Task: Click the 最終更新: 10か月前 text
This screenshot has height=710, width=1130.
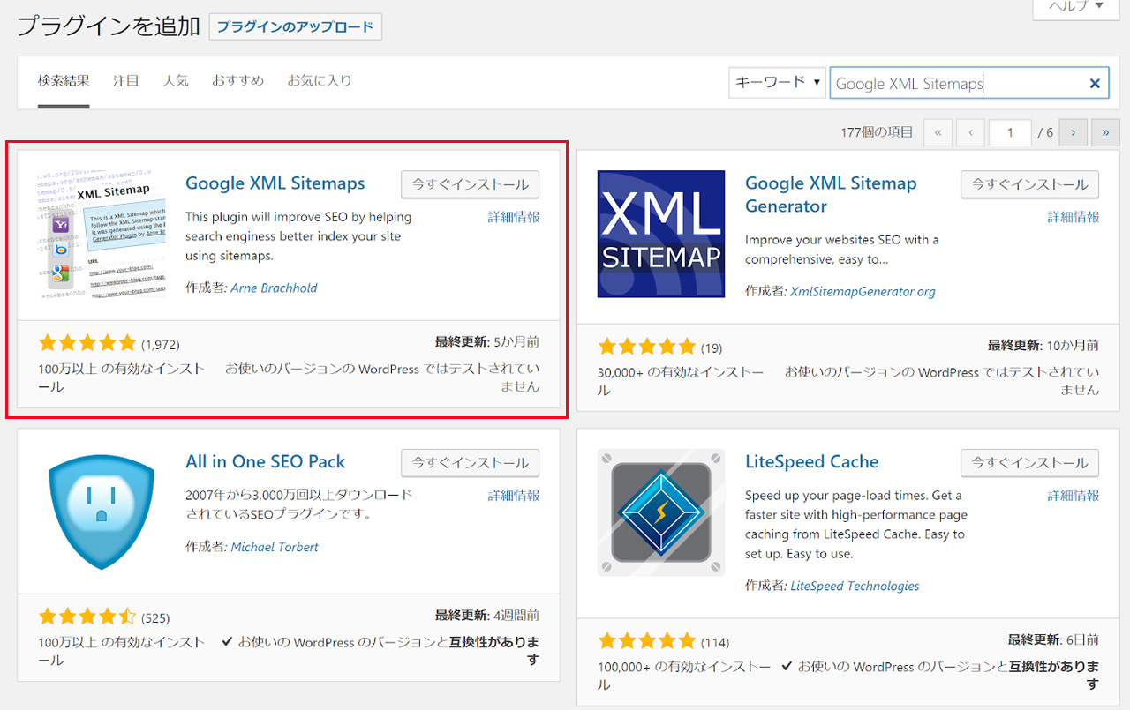Action: tap(1043, 346)
